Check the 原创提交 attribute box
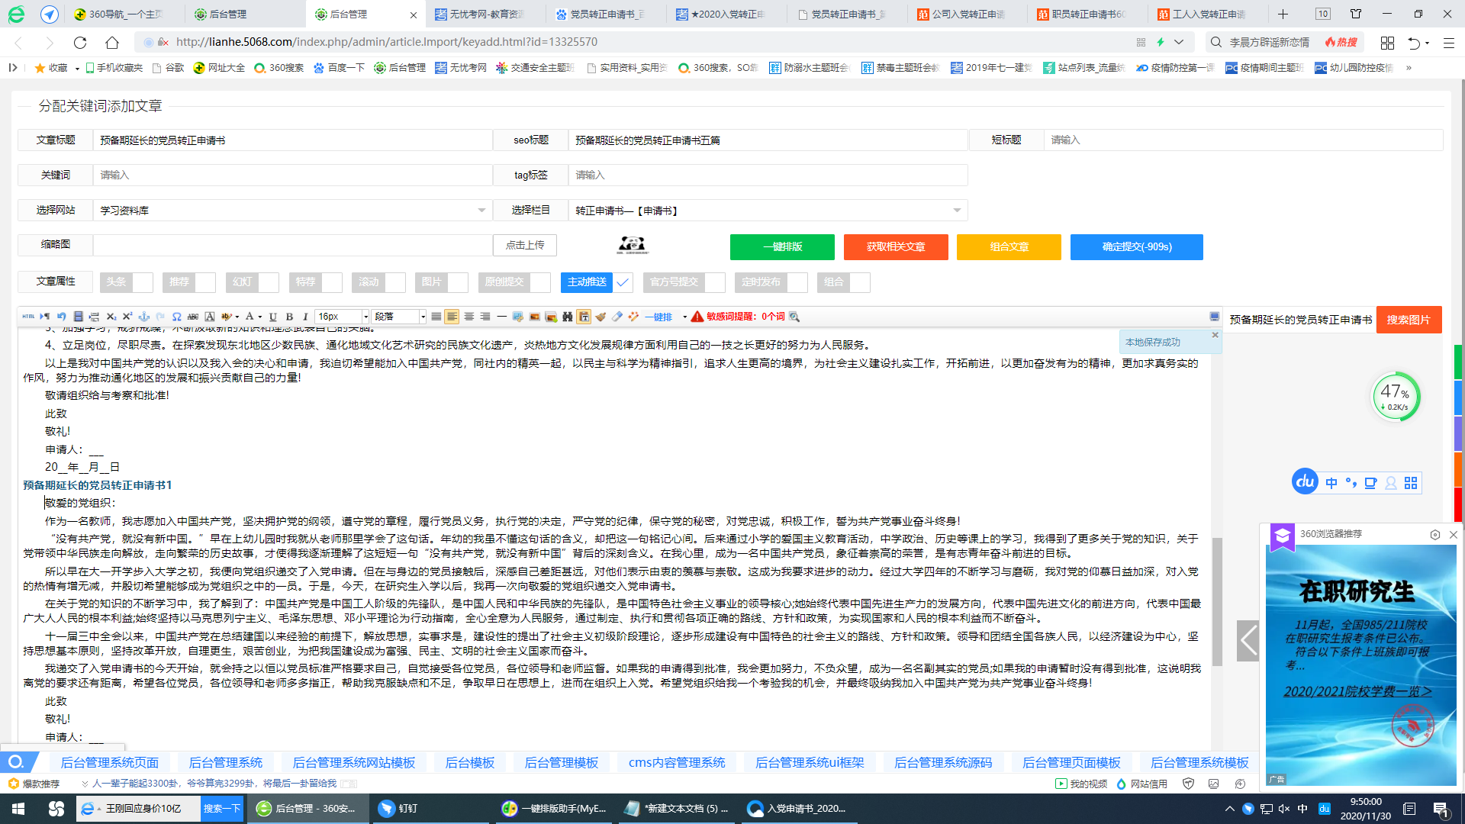The height and width of the screenshot is (824, 1465). pyautogui.click(x=540, y=282)
